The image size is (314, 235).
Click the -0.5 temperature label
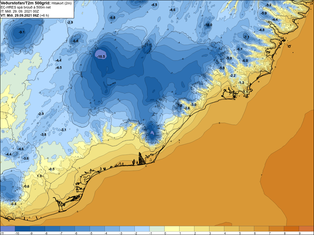(51, 169)
